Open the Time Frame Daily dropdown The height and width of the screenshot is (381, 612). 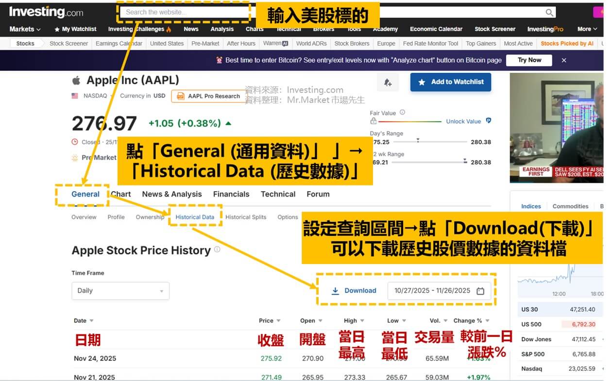click(120, 290)
